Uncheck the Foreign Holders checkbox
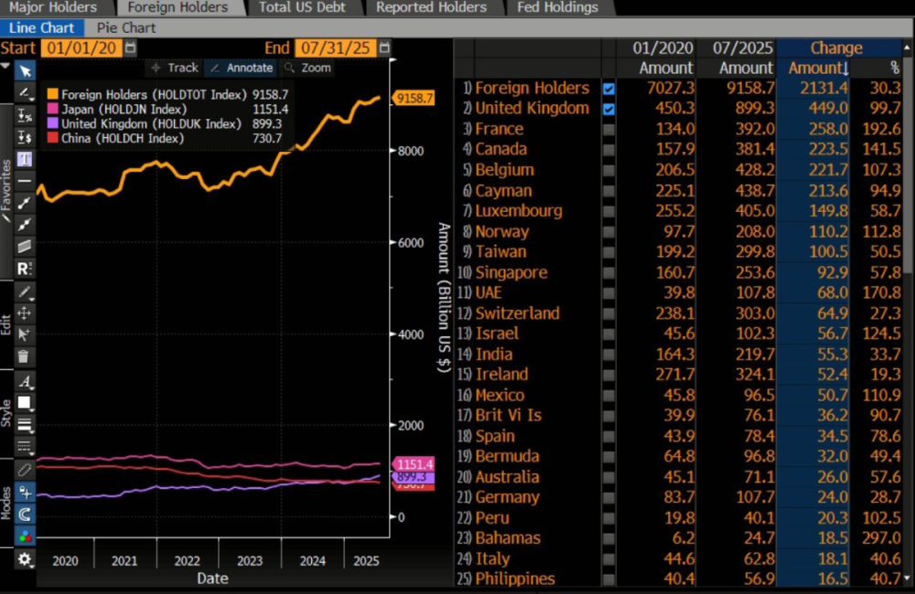The height and width of the screenshot is (594, 915). click(609, 89)
